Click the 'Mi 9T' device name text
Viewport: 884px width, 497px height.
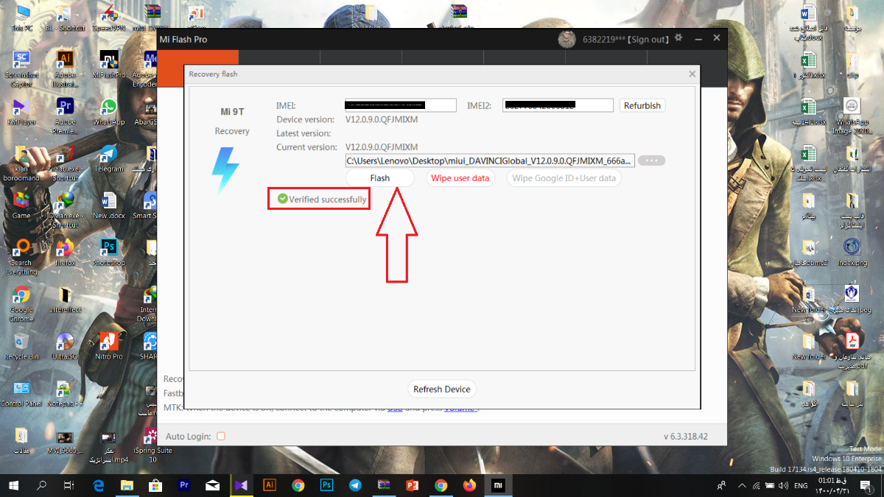232,112
